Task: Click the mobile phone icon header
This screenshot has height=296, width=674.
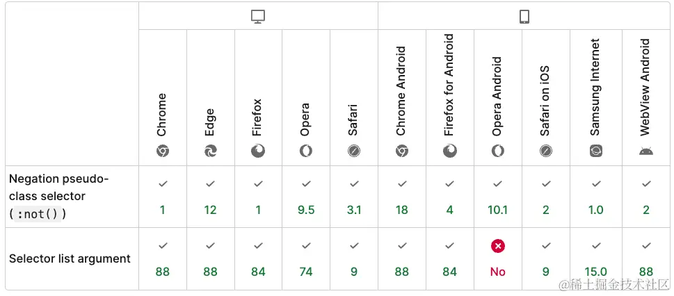Action: 524,17
